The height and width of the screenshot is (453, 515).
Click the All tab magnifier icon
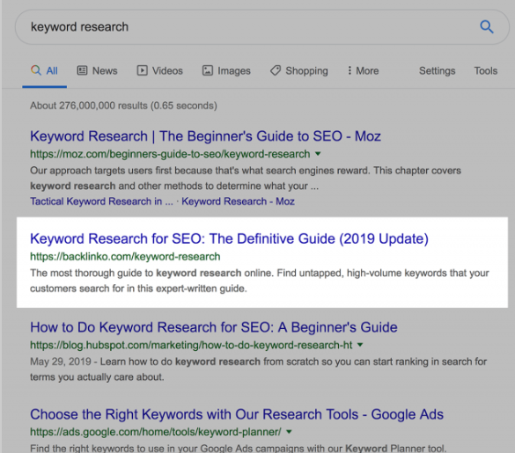point(36,70)
